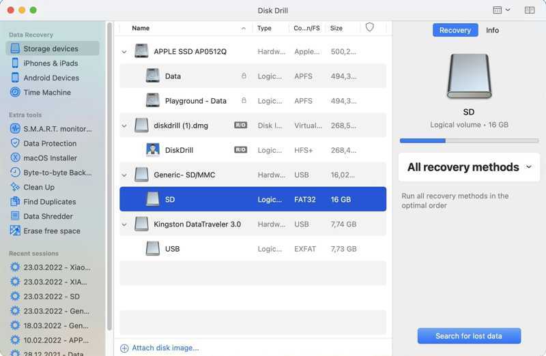Click the DiskDrill volume icon
This screenshot has height=356, width=546.
pyautogui.click(x=152, y=150)
